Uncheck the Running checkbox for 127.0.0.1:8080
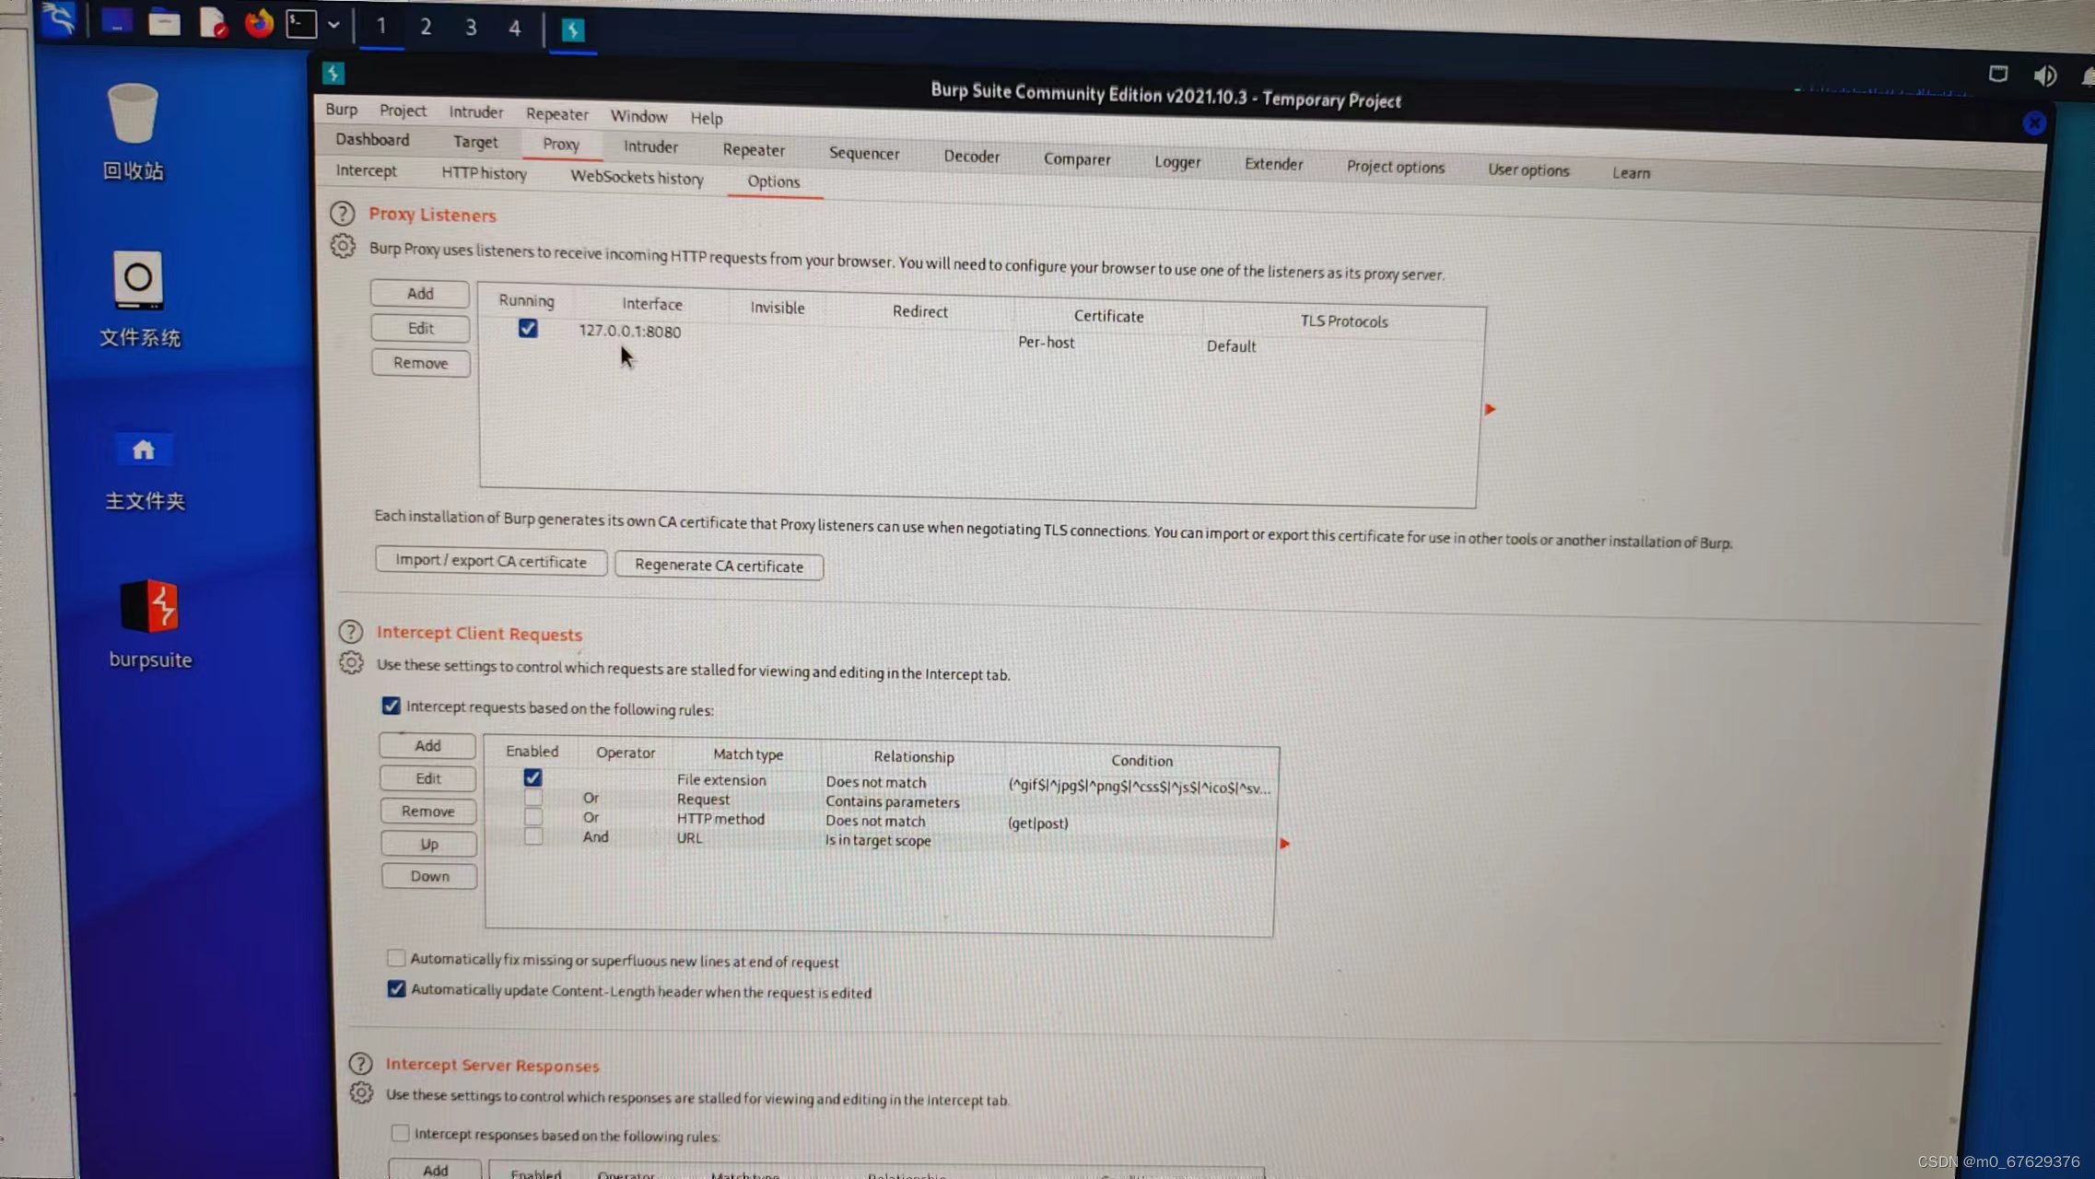Image resolution: width=2095 pixels, height=1179 pixels. (x=528, y=328)
